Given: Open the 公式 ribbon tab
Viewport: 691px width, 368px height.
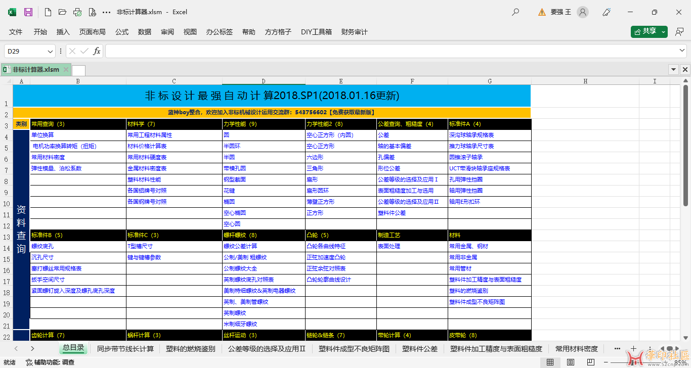Looking at the screenshot, I should click(122, 32).
